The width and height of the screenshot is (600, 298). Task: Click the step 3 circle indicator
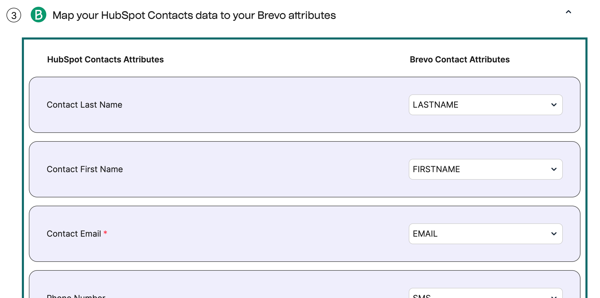point(14,15)
